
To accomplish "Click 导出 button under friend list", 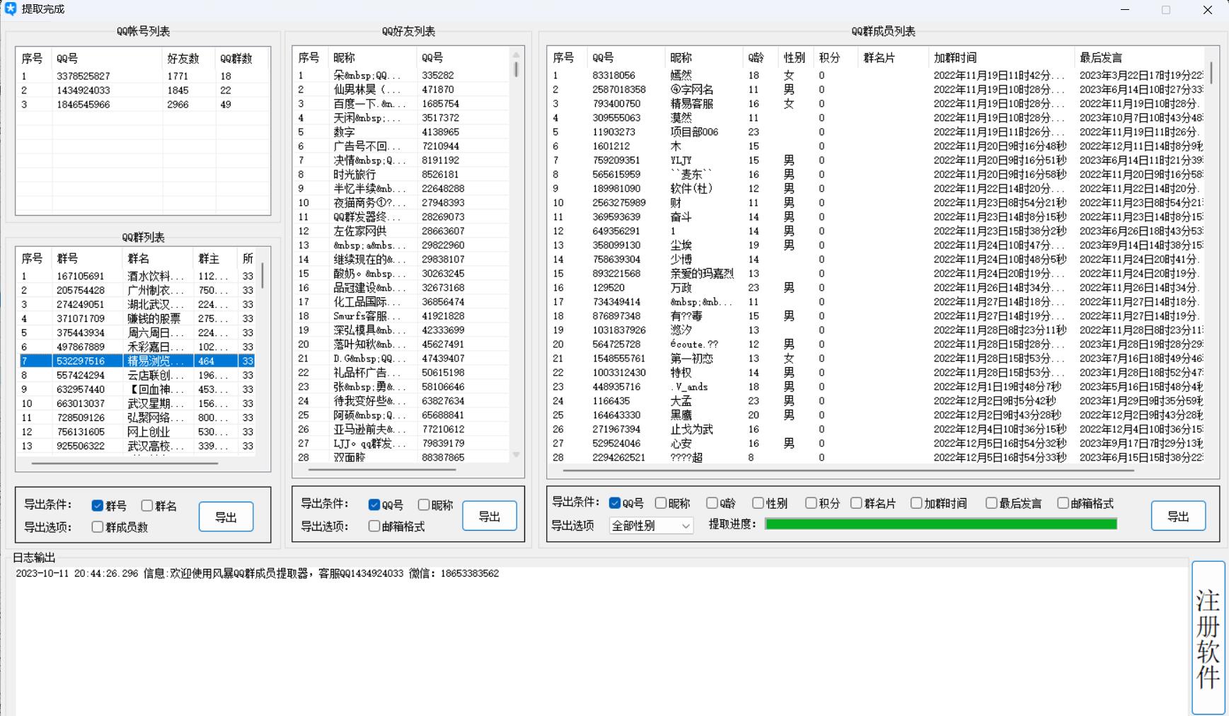I will 489,516.
